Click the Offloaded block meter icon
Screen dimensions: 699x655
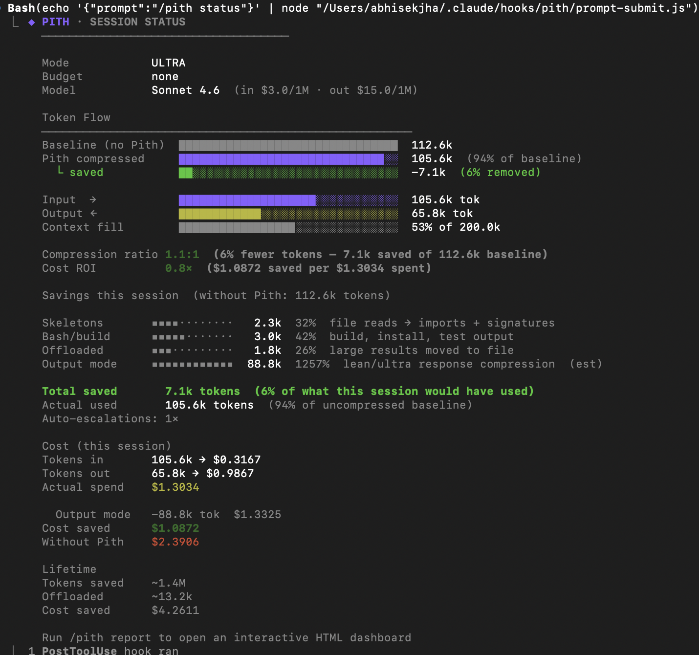click(191, 350)
